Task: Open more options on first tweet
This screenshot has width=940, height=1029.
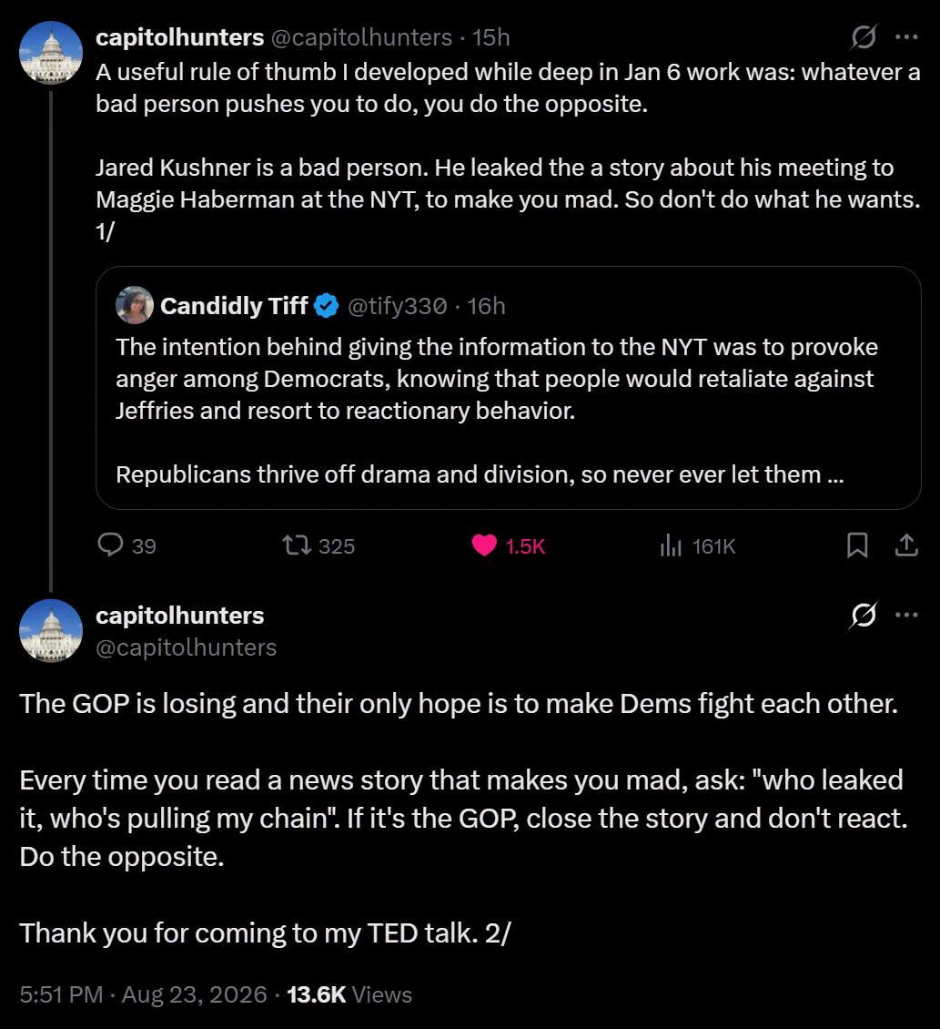Action: point(906,36)
